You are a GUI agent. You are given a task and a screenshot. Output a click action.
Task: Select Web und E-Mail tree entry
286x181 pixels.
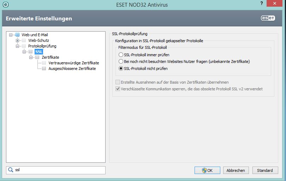point(35,35)
